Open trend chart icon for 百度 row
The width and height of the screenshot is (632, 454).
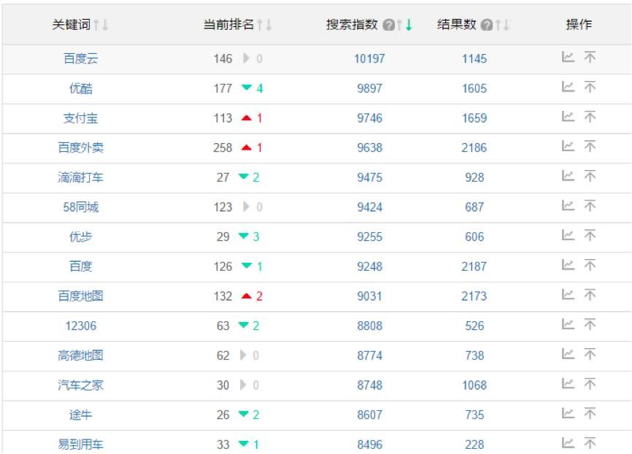point(568,265)
